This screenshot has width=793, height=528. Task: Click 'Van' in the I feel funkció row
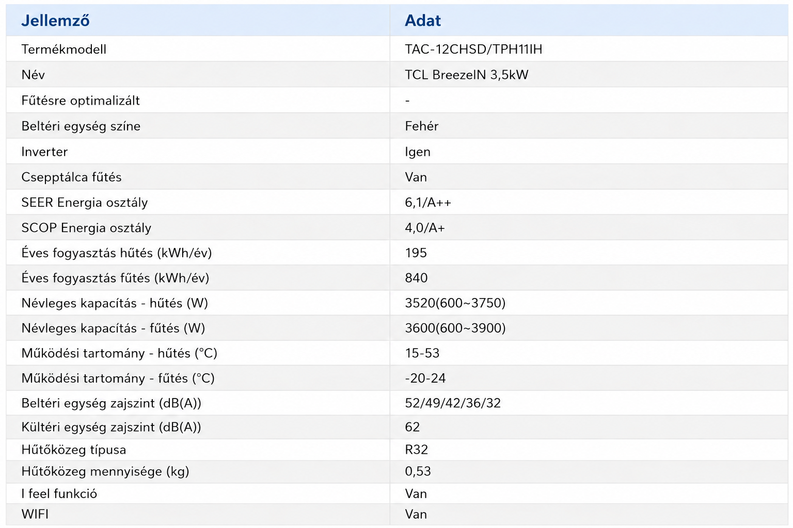(416, 494)
